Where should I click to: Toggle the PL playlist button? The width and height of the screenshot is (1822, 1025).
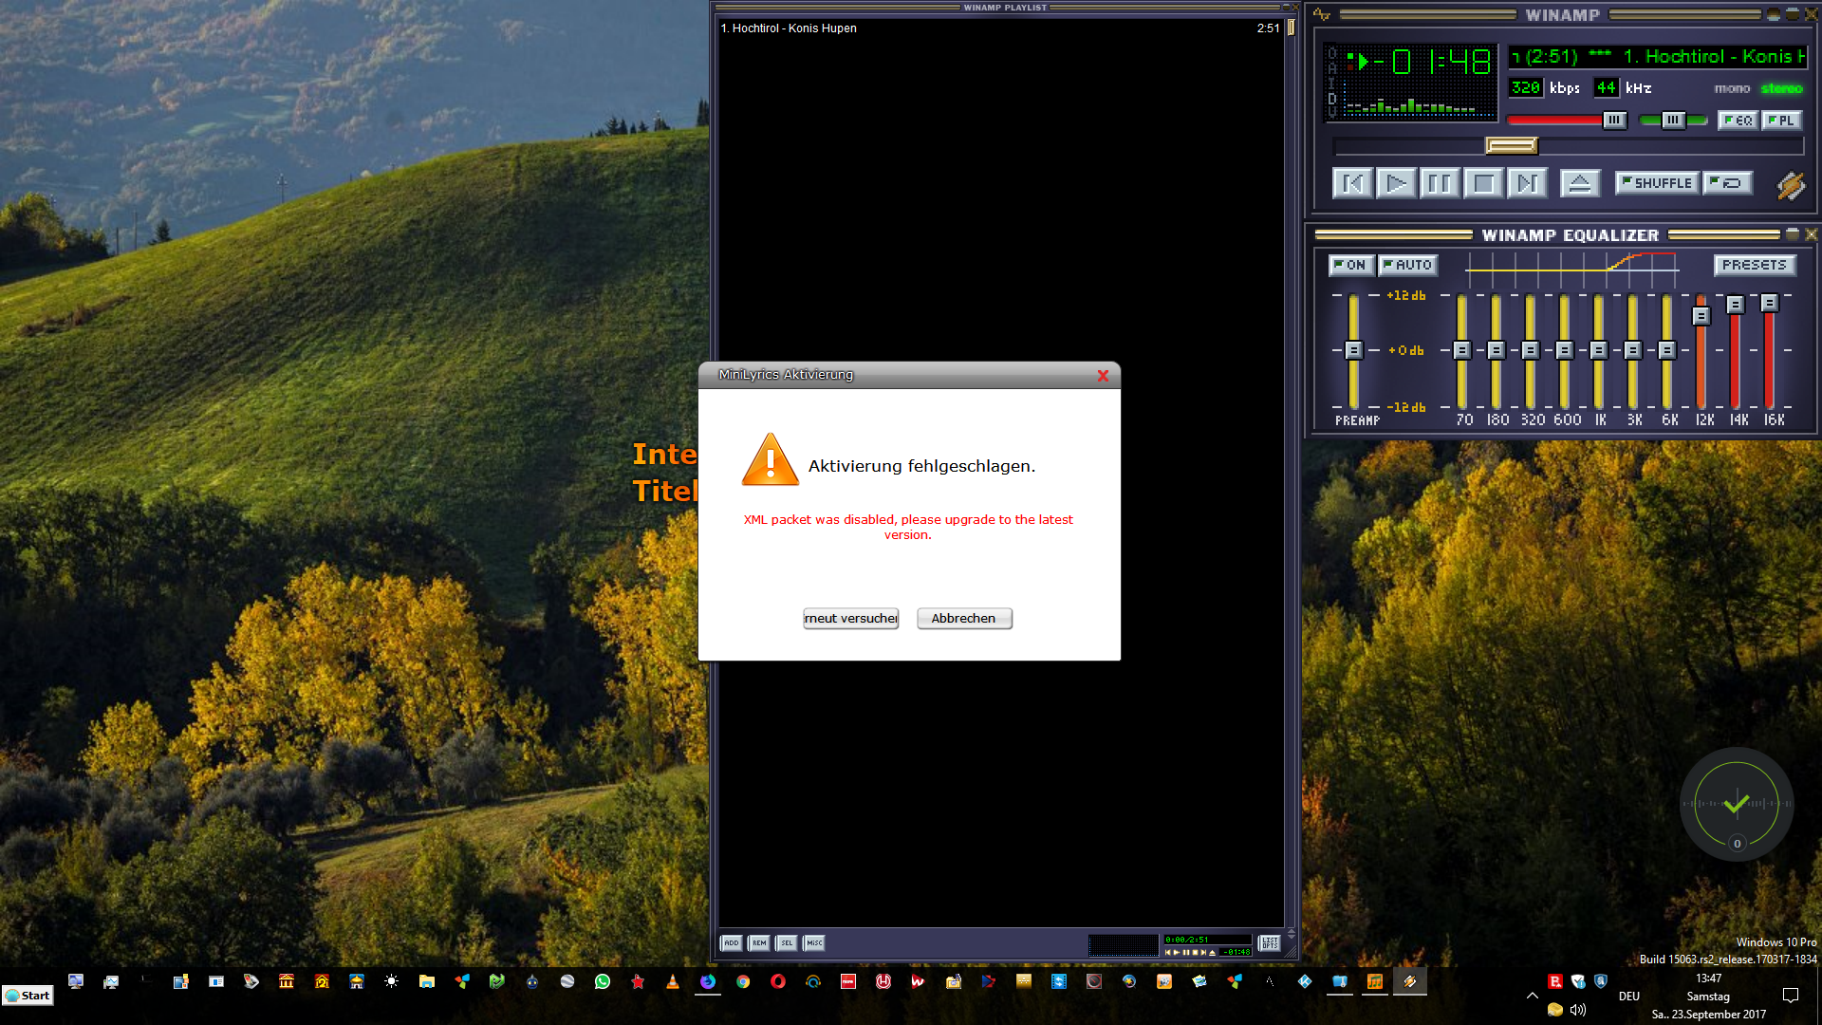(1781, 121)
